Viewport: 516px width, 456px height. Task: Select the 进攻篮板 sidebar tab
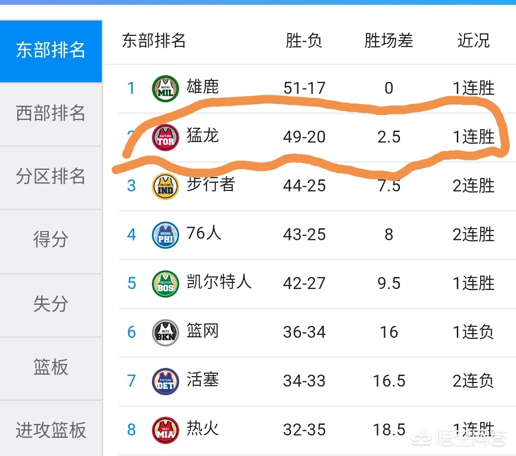[51, 431]
